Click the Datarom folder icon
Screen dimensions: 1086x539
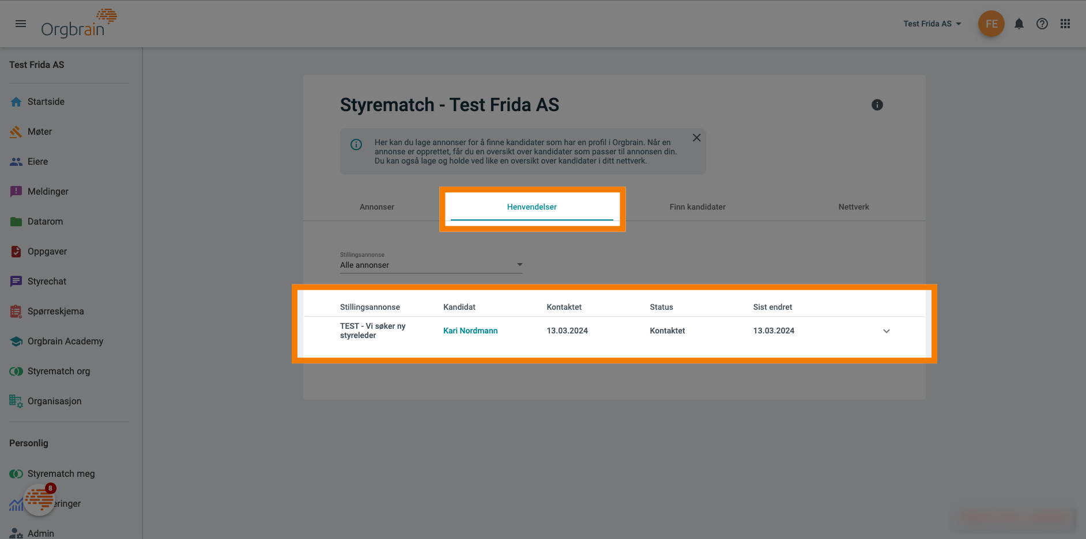click(16, 222)
